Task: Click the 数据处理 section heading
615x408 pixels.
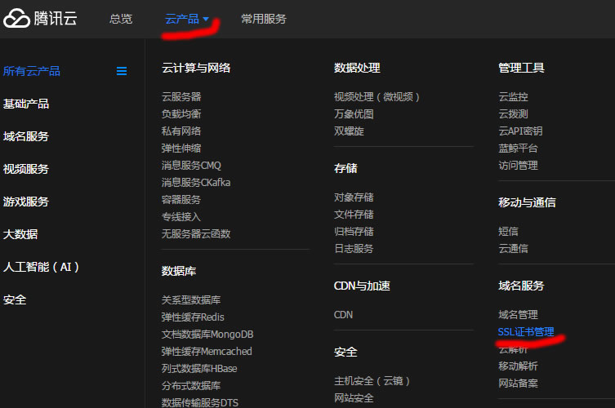Action: tap(357, 68)
